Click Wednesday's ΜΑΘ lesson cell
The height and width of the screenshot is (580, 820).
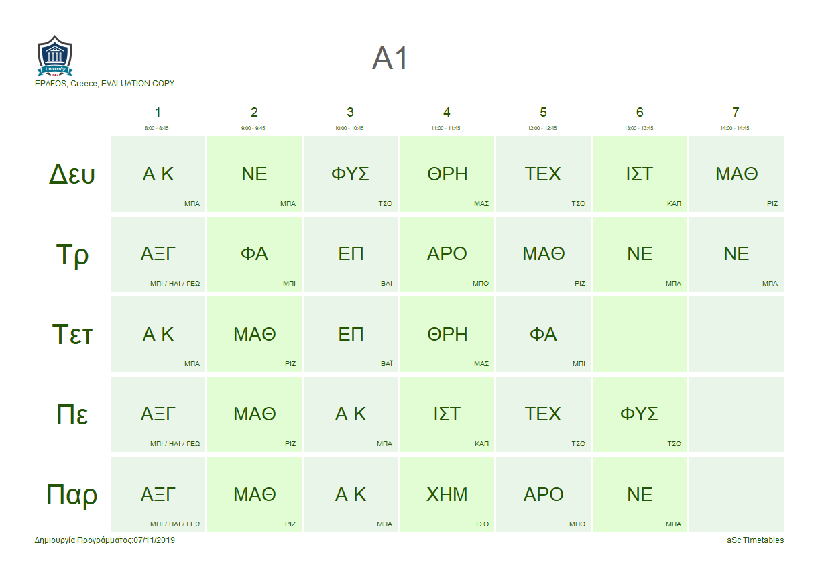255,335
